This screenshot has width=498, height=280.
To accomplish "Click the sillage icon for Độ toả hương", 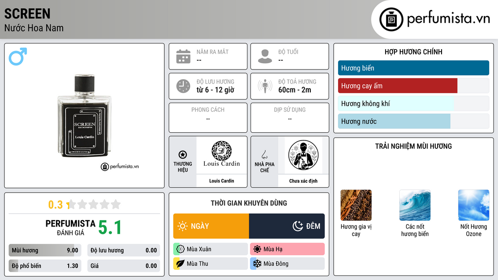I will 265,86.
